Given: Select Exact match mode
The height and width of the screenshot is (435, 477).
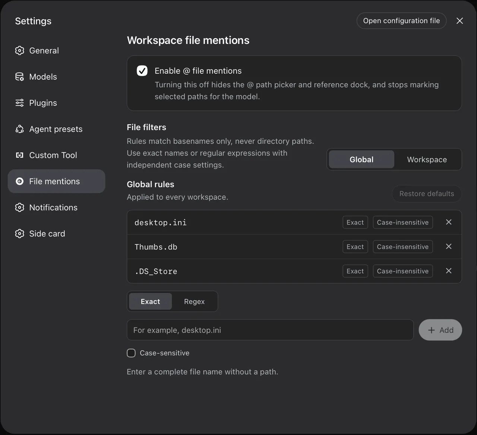Looking at the screenshot, I should [150, 302].
